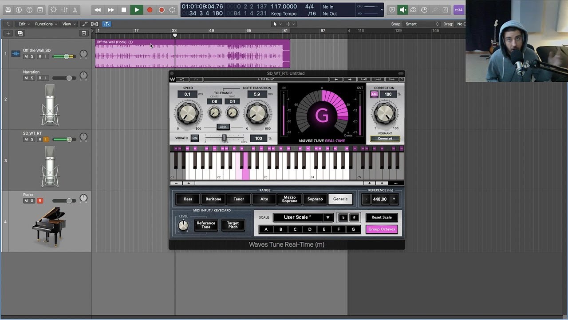Open Quick Help question mark icon

click(x=29, y=10)
